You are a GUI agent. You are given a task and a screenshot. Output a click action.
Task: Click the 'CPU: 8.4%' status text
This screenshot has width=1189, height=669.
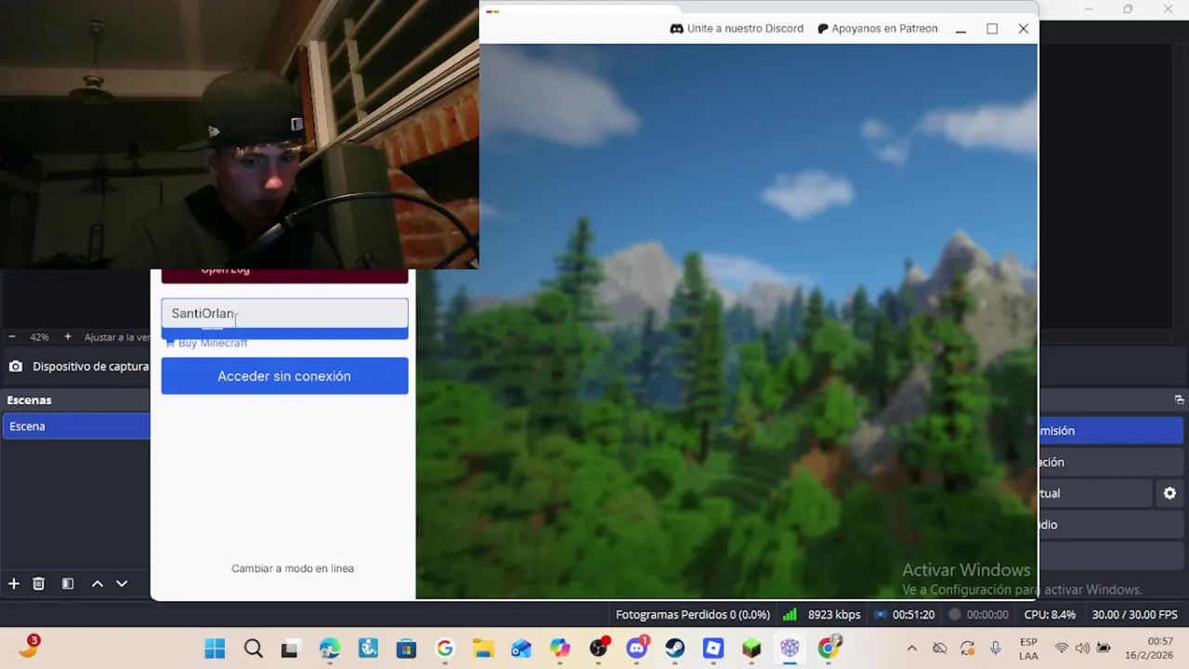click(x=1050, y=615)
